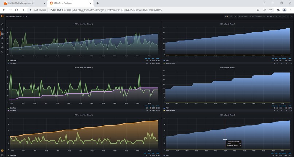Toggle PCU values series in Phase-1 legend
The height and width of the screenshot is (157, 294).
pos(13,63)
